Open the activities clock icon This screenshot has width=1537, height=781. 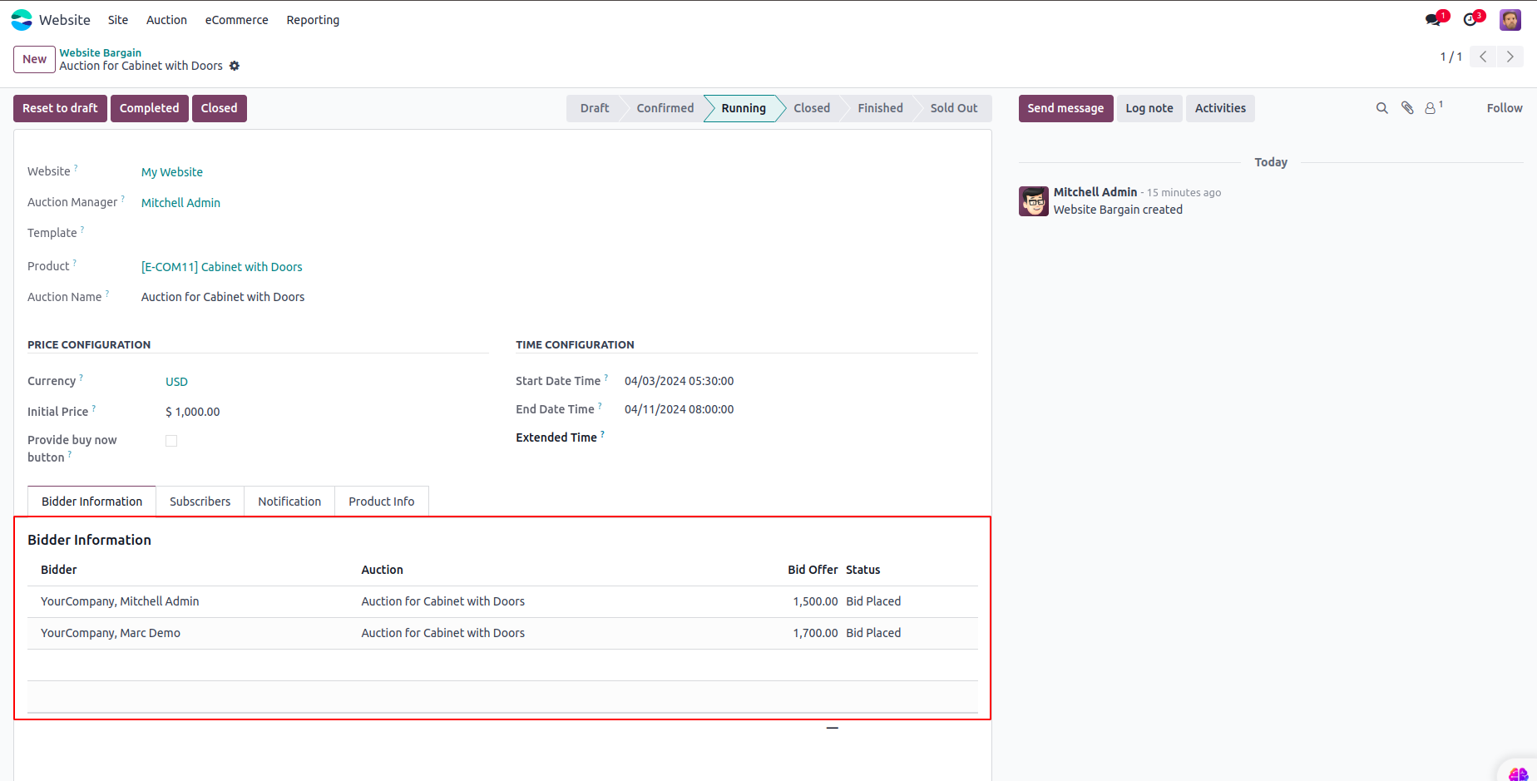point(1470,20)
